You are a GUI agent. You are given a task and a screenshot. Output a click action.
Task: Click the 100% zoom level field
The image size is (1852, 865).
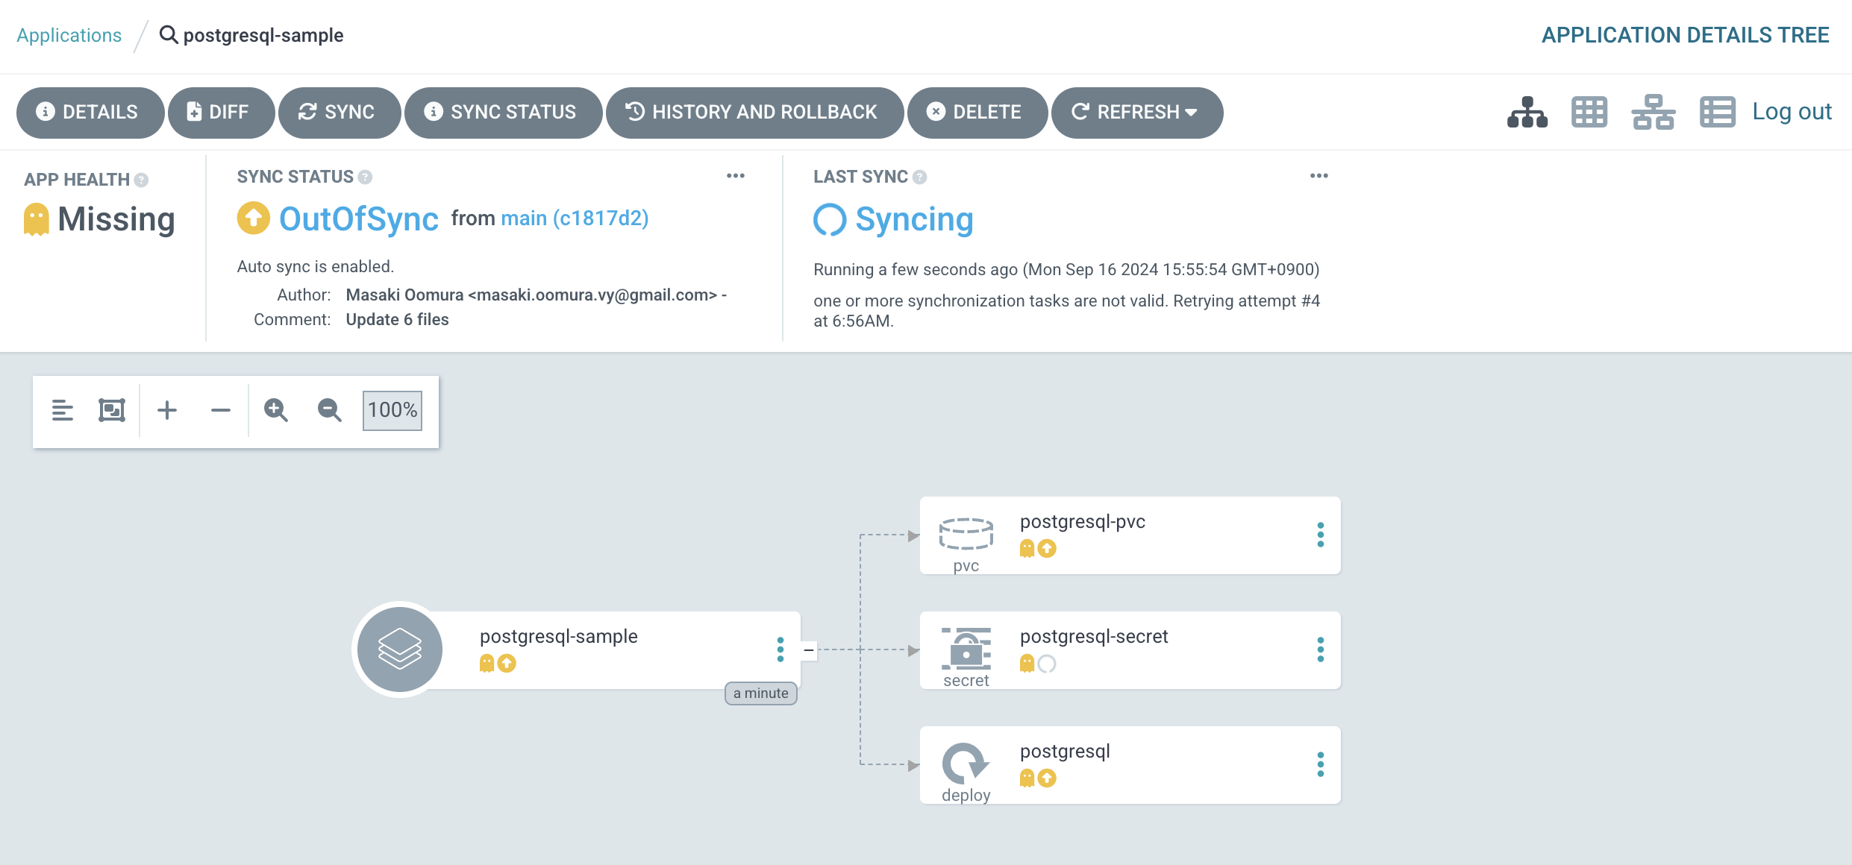click(x=392, y=410)
